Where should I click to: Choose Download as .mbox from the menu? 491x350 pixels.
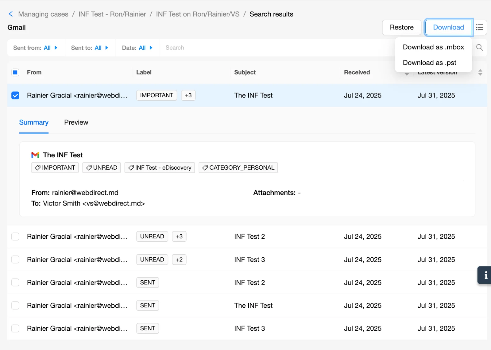(433, 47)
